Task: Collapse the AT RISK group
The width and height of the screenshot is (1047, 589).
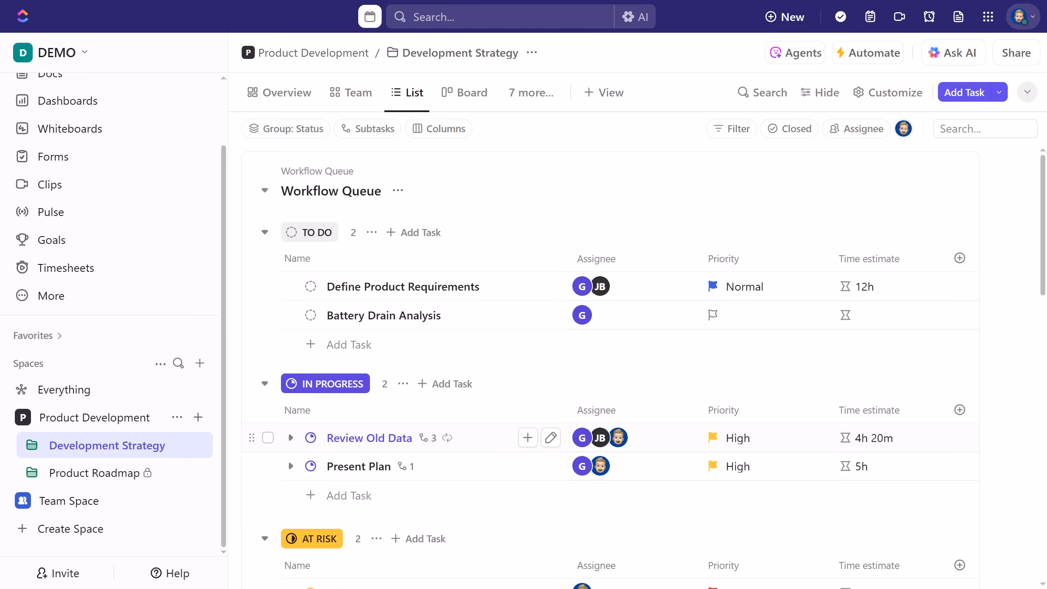Action: 264,538
